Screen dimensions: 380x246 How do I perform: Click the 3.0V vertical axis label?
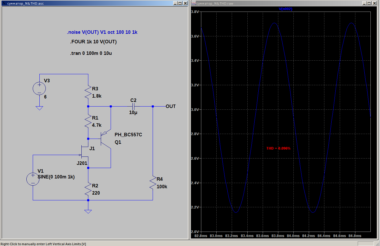point(195,110)
